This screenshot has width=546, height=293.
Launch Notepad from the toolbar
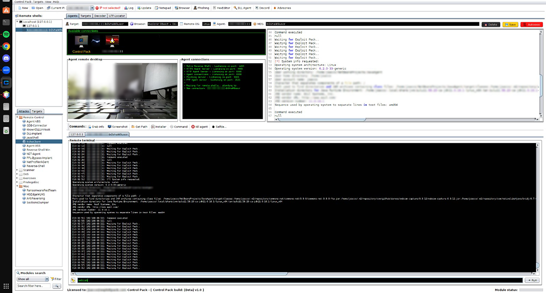pyautogui.click(x=162, y=8)
